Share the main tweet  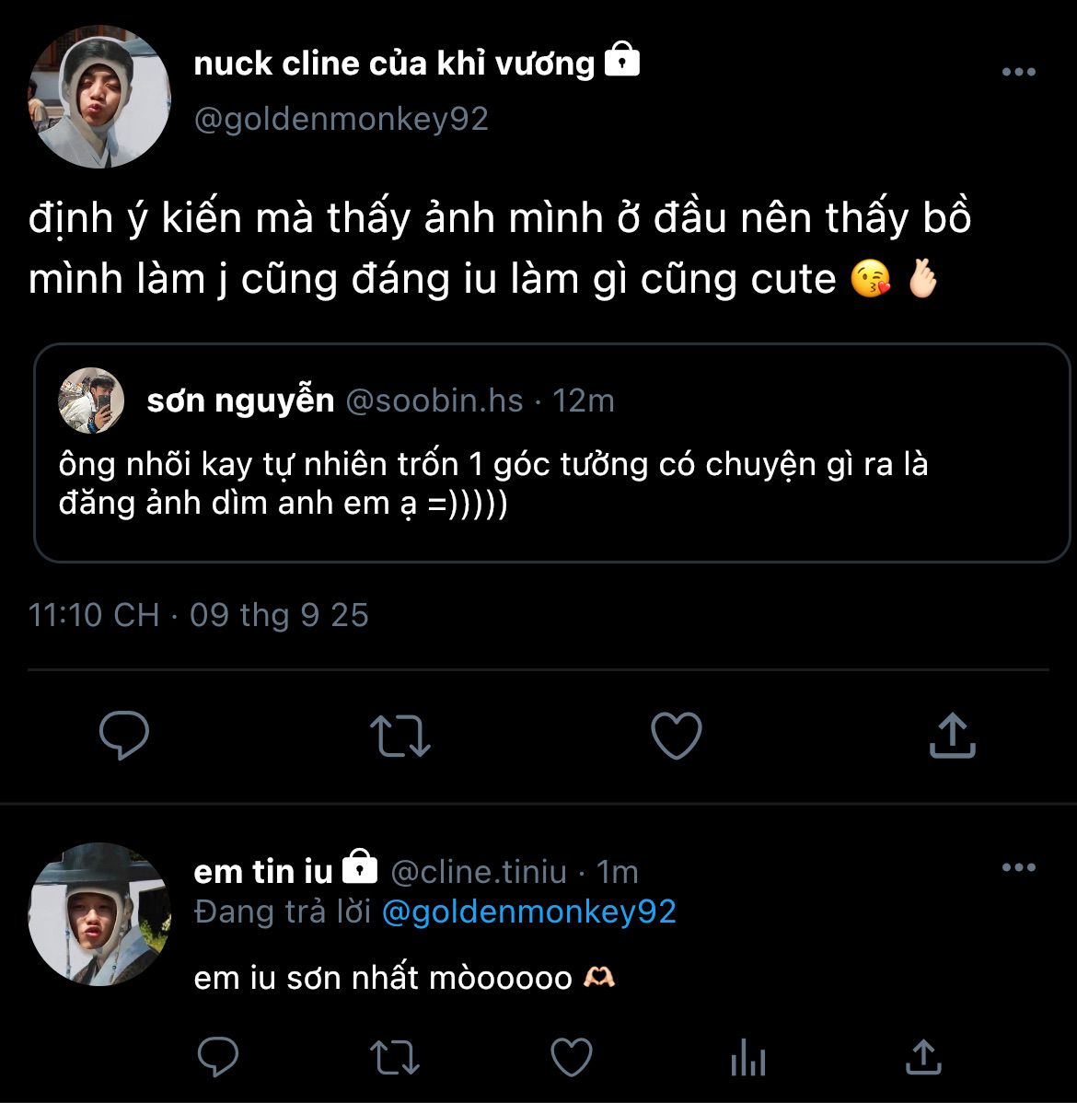952,736
